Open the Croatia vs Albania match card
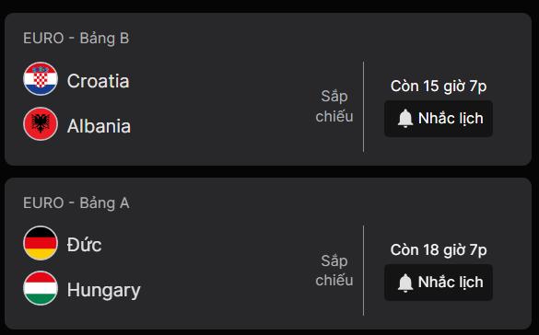539x335 pixels. click(x=268, y=89)
